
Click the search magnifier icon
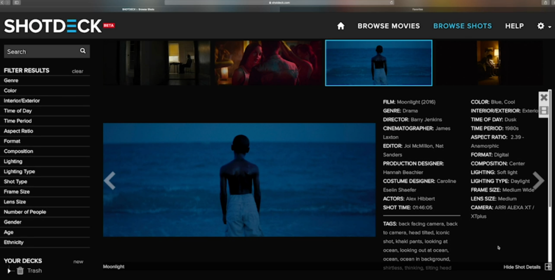[x=83, y=51]
